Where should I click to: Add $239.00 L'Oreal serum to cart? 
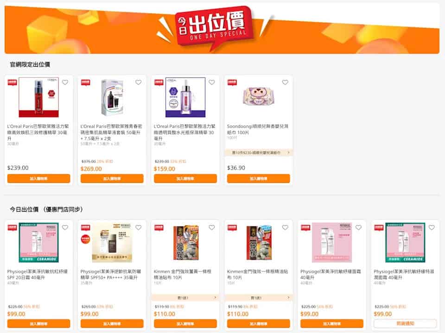[x=38, y=178]
